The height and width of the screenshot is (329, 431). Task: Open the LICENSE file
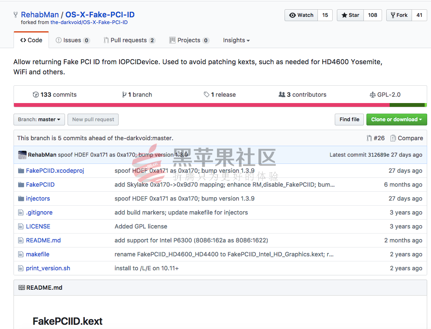38,226
